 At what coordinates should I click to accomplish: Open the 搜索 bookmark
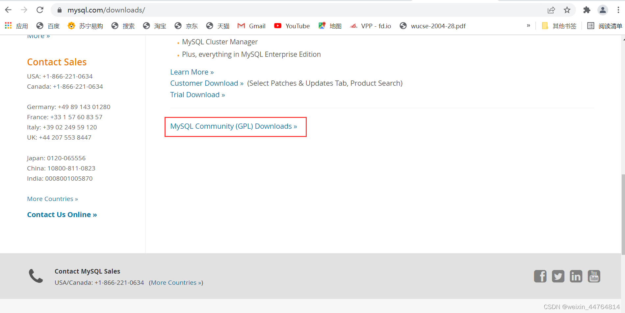pos(123,26)
